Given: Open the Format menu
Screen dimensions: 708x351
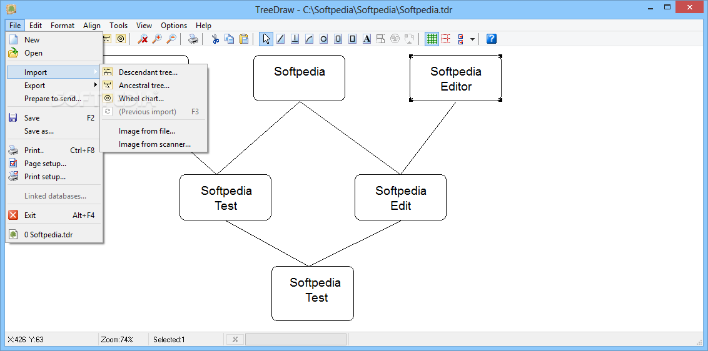Looking at the screenshot, I should (63, 25).
